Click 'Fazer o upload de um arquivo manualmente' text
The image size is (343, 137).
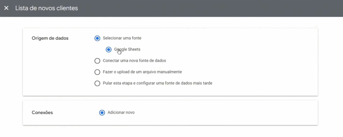click(x=142, y=72)
